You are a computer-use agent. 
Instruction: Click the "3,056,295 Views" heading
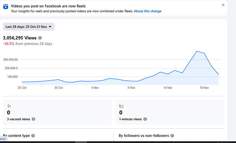pos(19,38)
